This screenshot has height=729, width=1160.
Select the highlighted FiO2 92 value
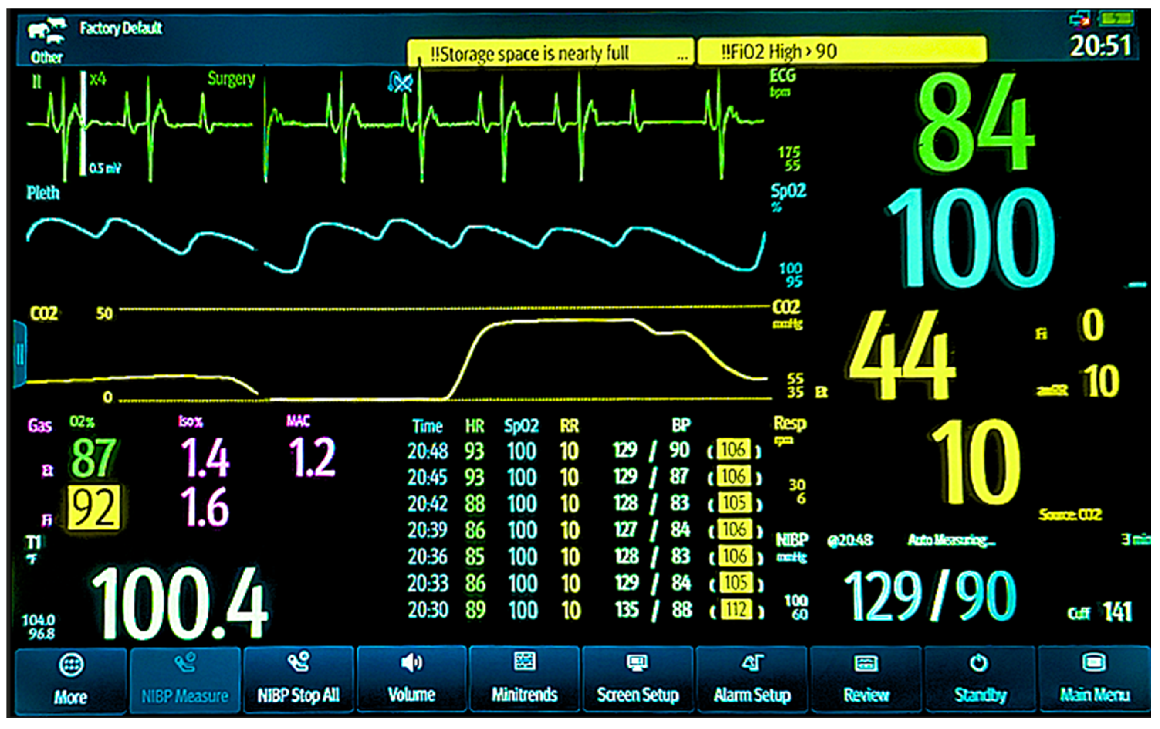pyautogui.click(x=93, y=508)
